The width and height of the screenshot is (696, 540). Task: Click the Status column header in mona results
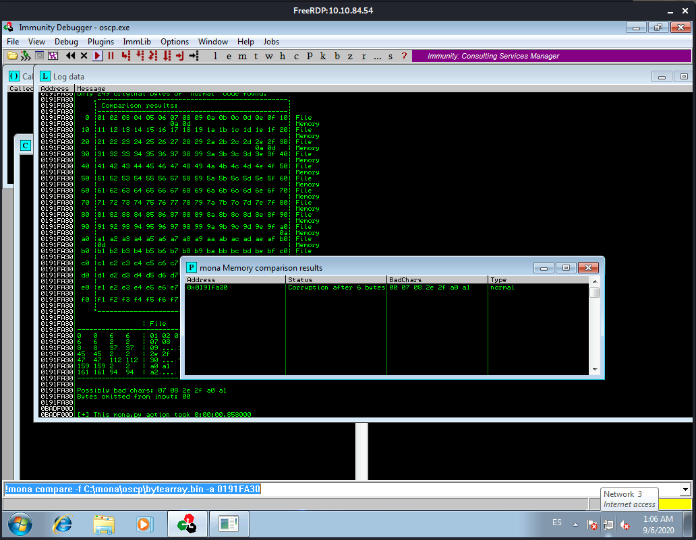coord(336,280)
